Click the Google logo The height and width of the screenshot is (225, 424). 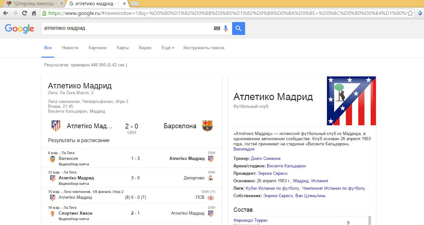tap(19, 28)
